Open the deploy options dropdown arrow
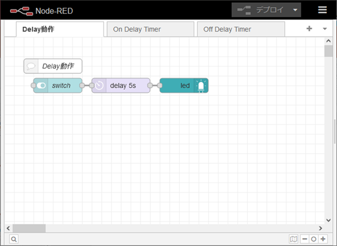337x246 pixels. coord(295,10)
